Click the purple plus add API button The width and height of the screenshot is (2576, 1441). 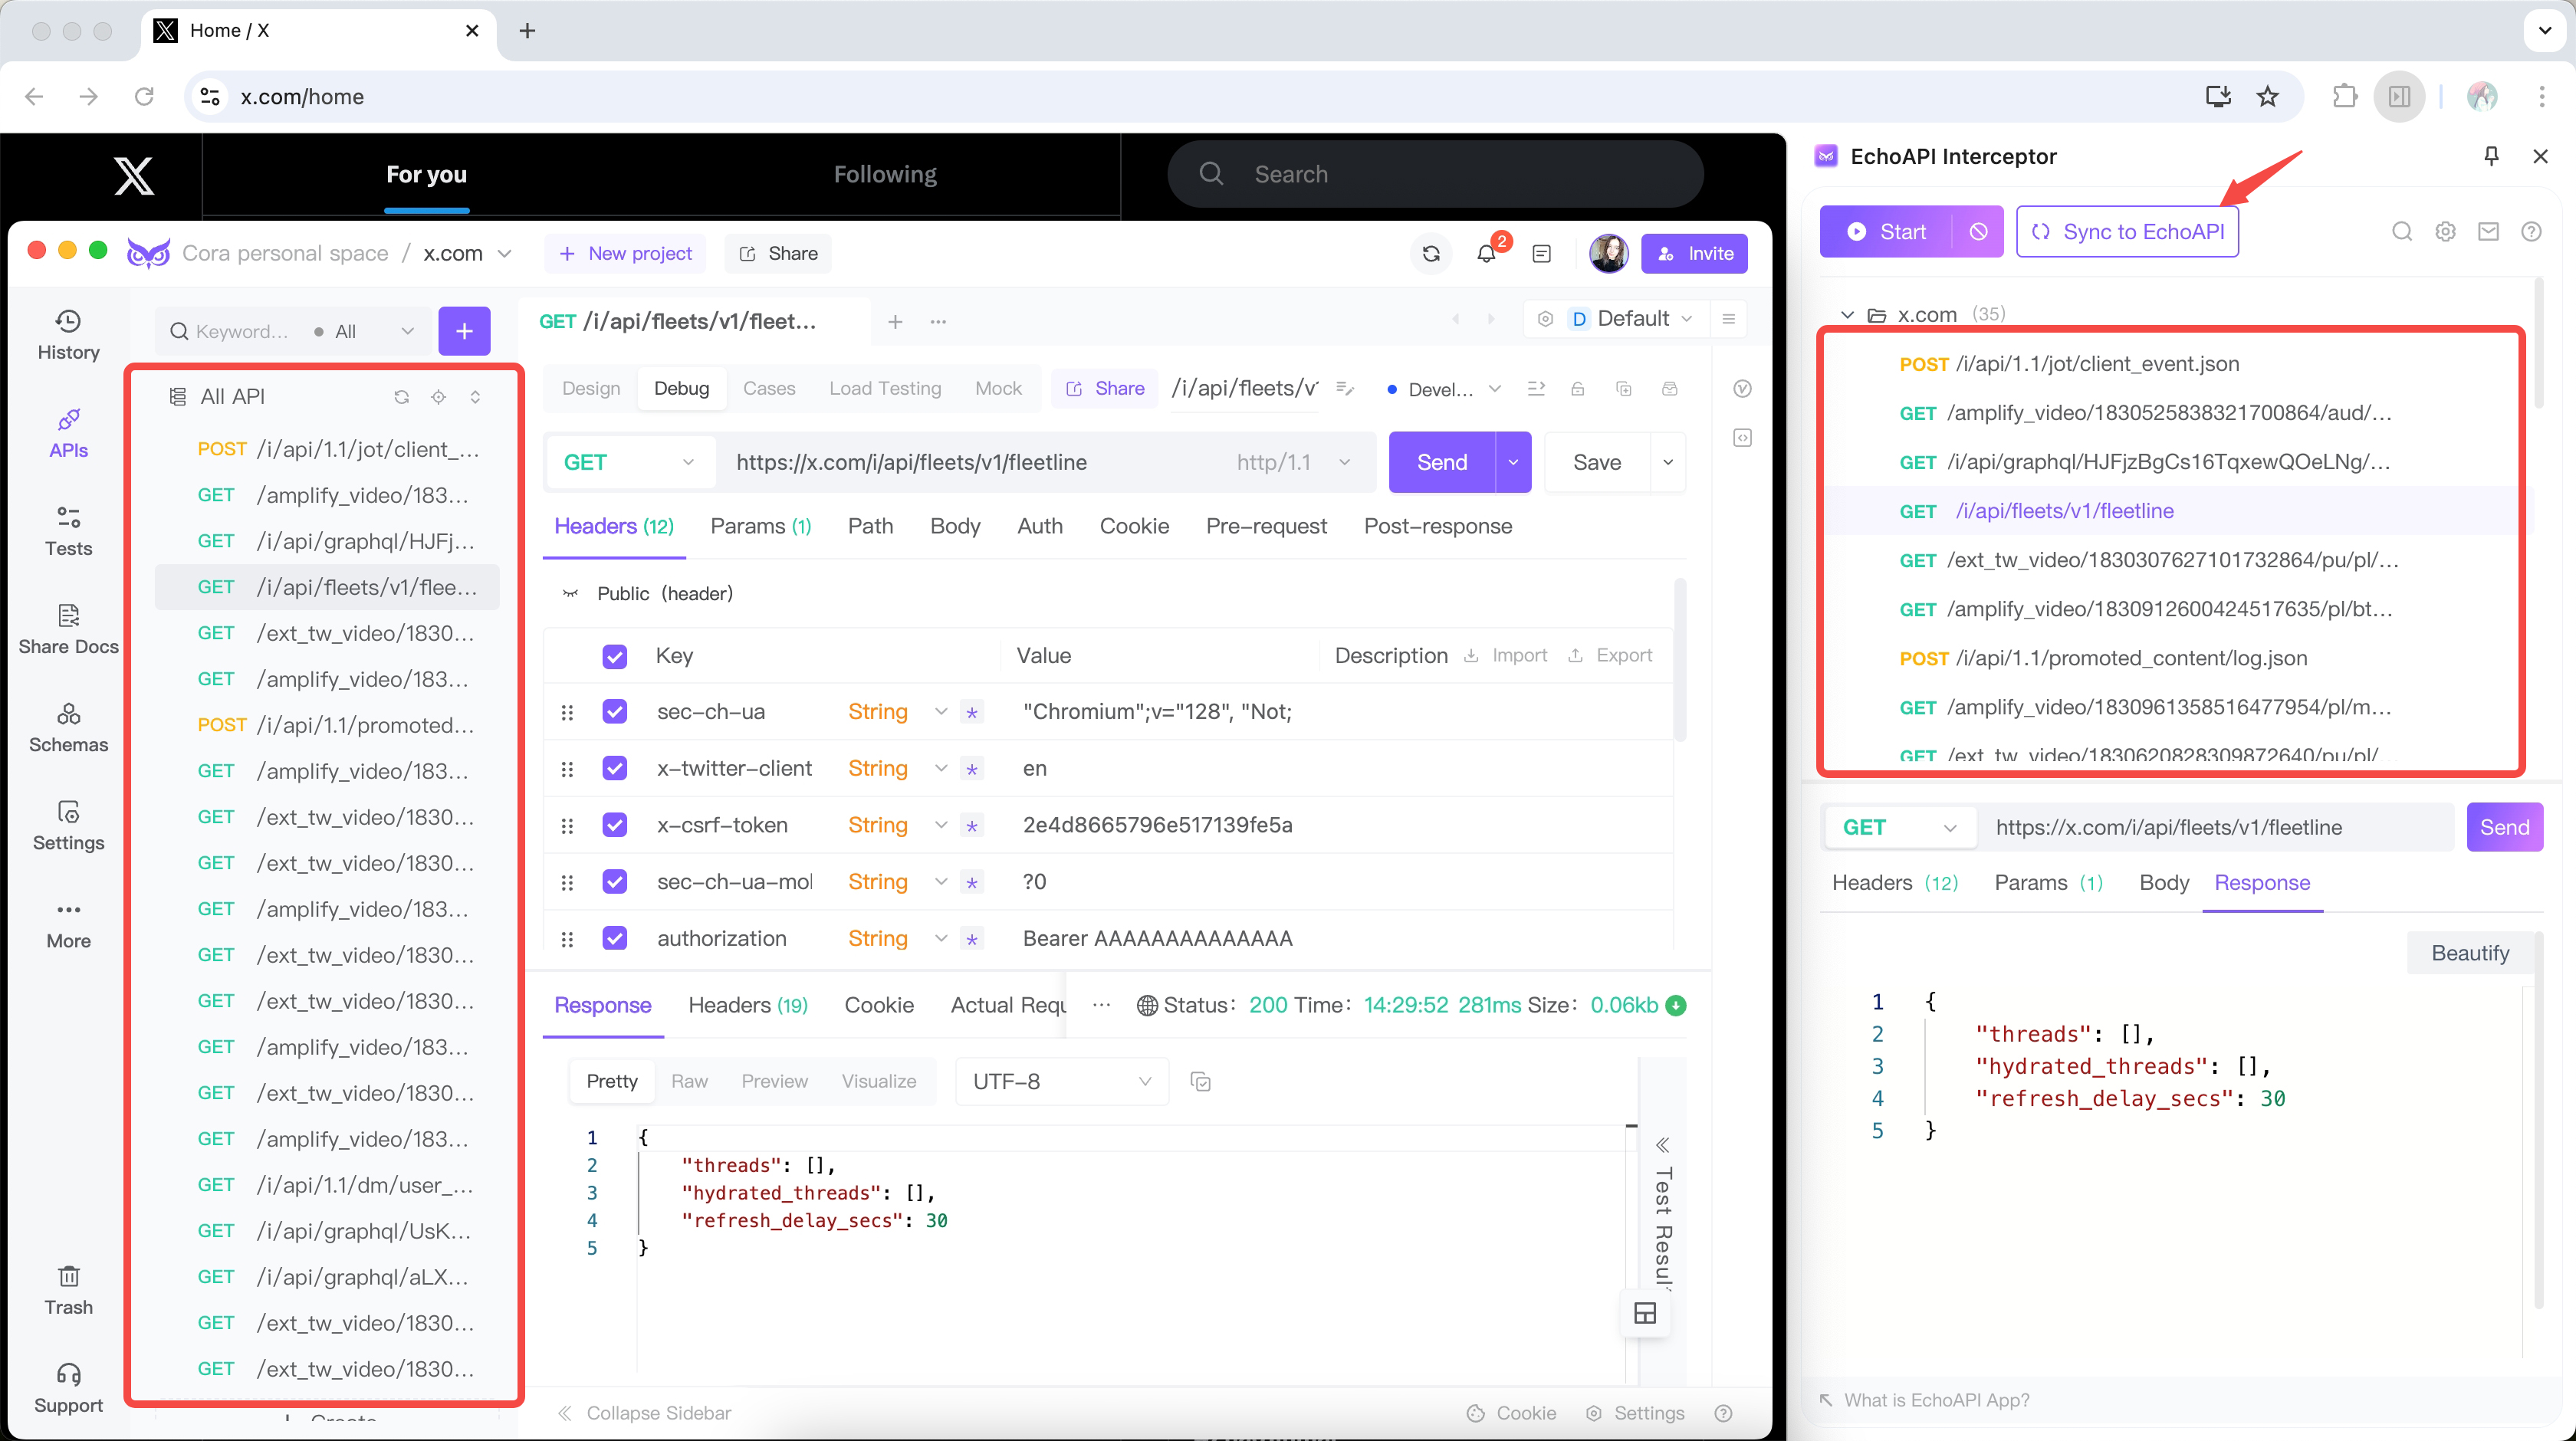[464, 331]
